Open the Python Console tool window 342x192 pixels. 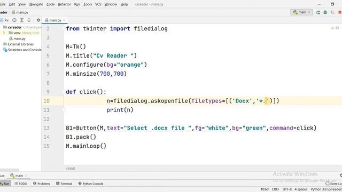[91, 183]
